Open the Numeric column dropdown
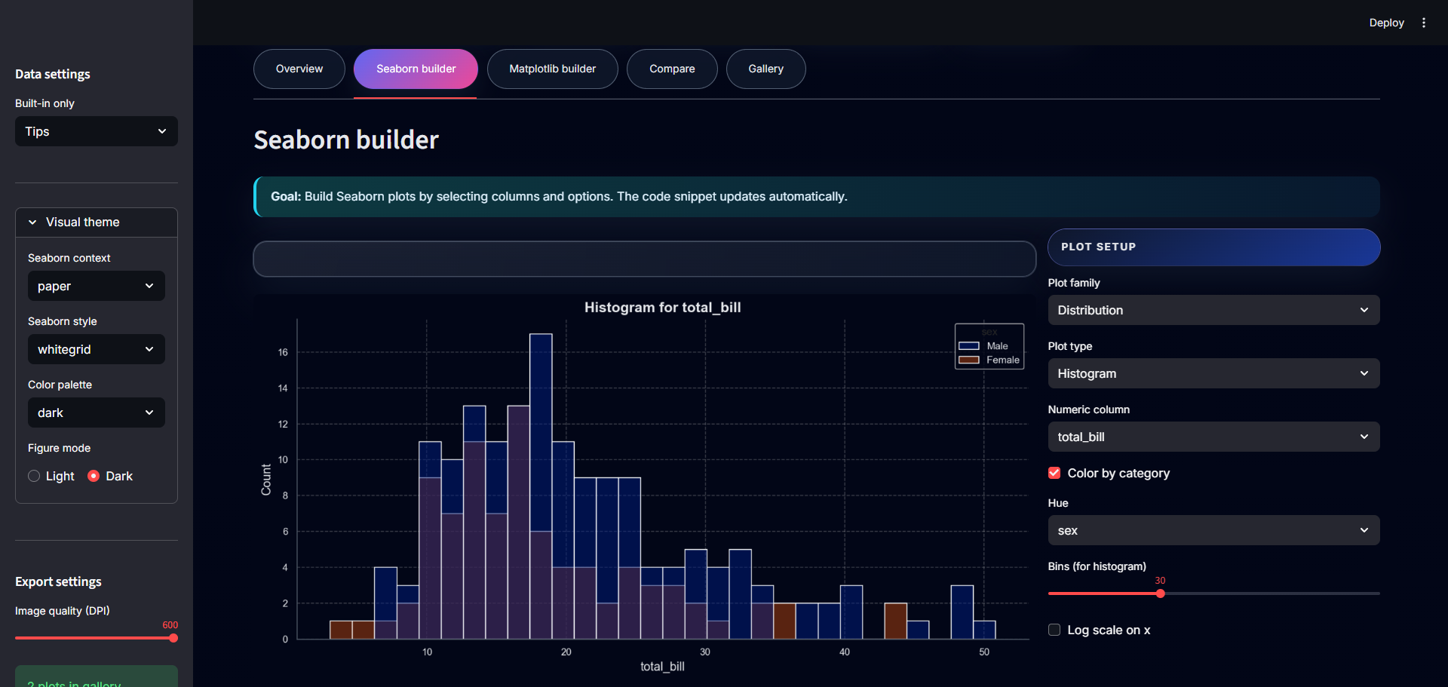1448x687 pixels. coord(1213,437)
